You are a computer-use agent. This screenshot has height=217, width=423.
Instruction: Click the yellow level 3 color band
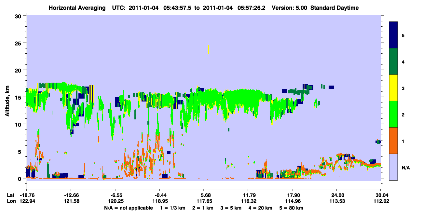(x=393, y=88)
